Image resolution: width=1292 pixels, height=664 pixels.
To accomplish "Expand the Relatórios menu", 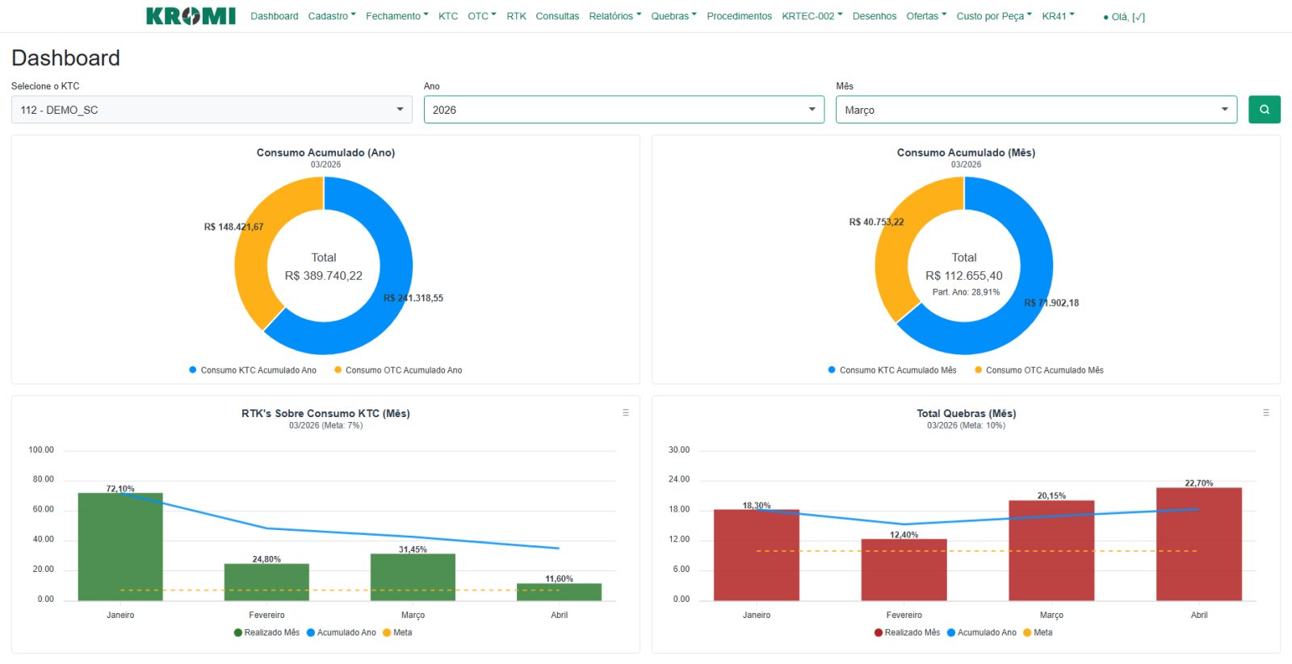I will (615, 16).
